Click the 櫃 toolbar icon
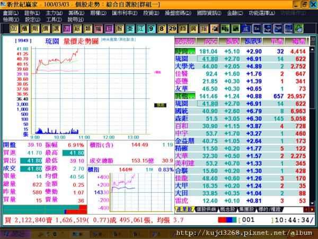Image resolution: width=318 pixels, height=239 pixels. [x=24, y=29]
